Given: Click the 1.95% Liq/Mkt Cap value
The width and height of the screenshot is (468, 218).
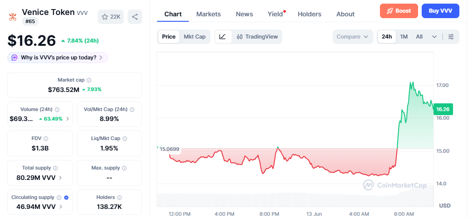Looking at the screenshot, I should (x=109, y=148).
